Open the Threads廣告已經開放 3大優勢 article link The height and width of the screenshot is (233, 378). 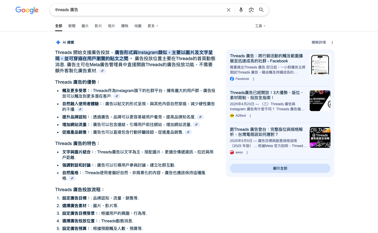click(267, 95)
